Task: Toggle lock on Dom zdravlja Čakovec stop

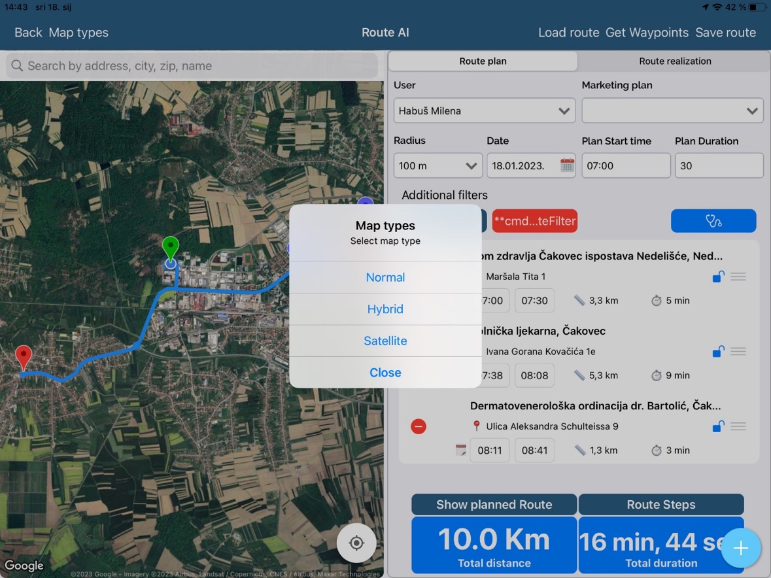Action: pos(718,277)
